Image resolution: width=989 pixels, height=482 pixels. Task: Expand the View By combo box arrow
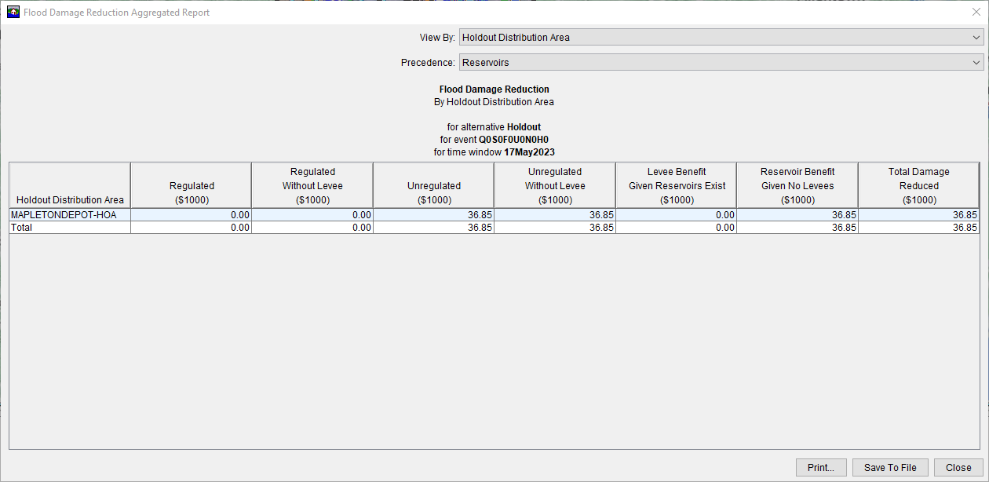pos(976,37)
